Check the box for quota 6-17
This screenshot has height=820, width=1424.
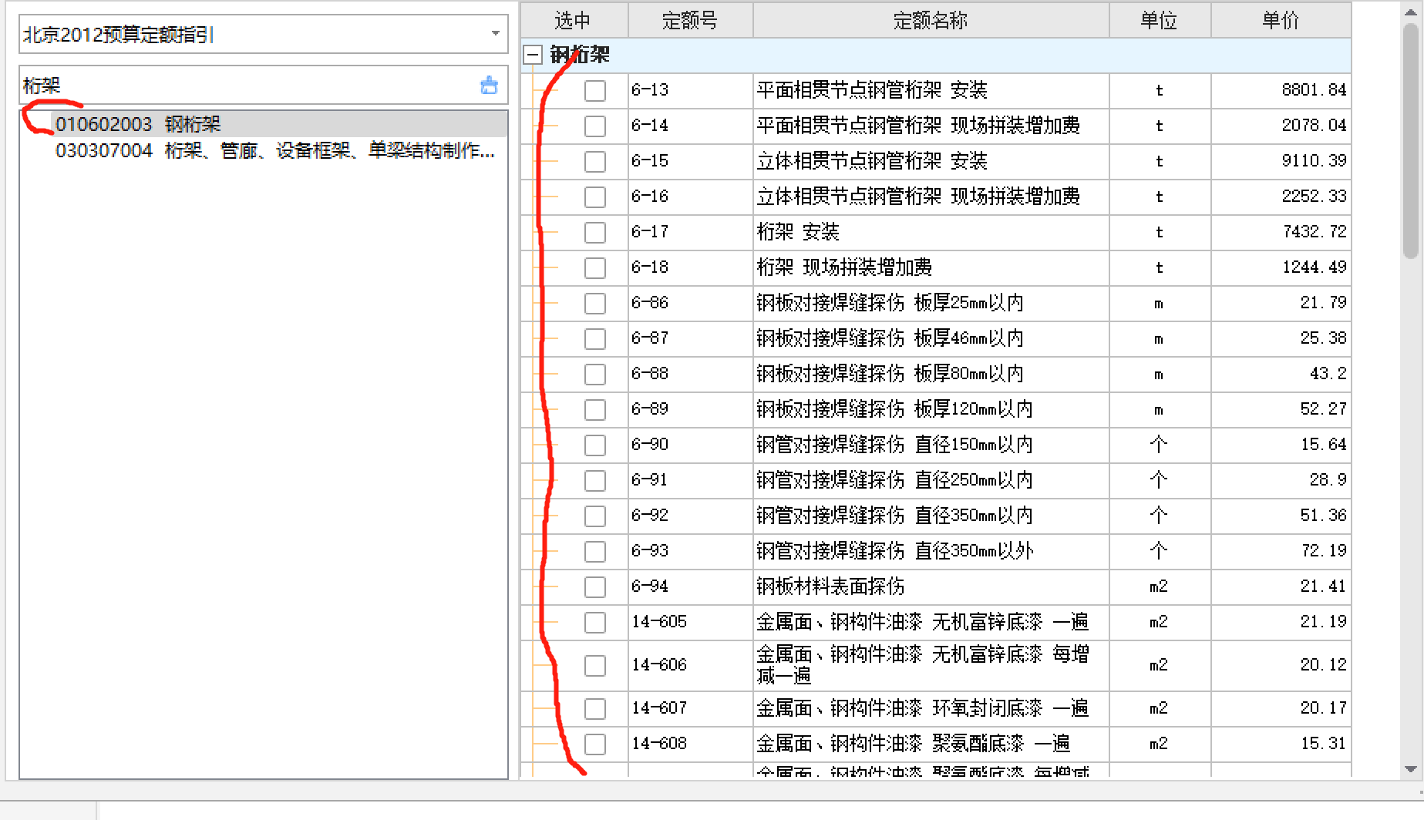coord(594,232)
